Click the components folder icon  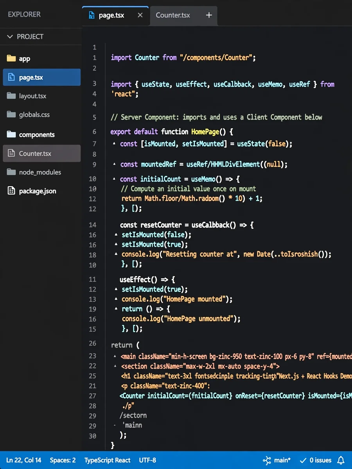11,134
